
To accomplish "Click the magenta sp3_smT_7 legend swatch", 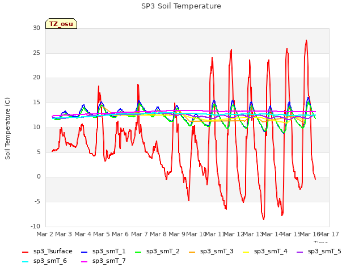I will coord(85,262).
